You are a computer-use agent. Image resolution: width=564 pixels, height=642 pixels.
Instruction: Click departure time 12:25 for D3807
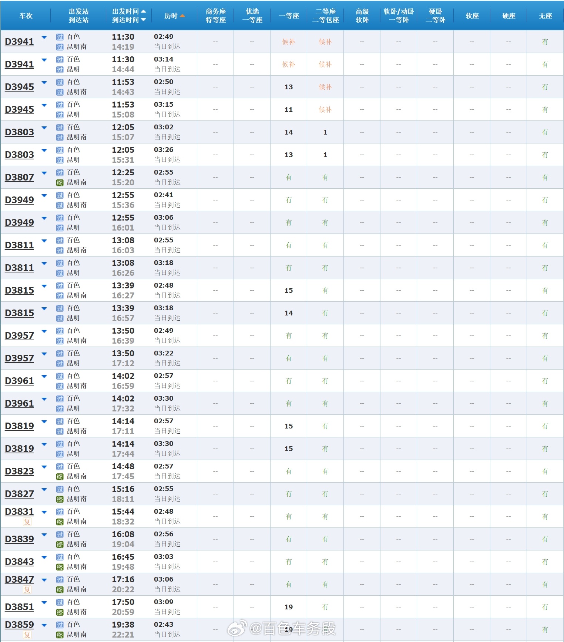tap(123, 173)
